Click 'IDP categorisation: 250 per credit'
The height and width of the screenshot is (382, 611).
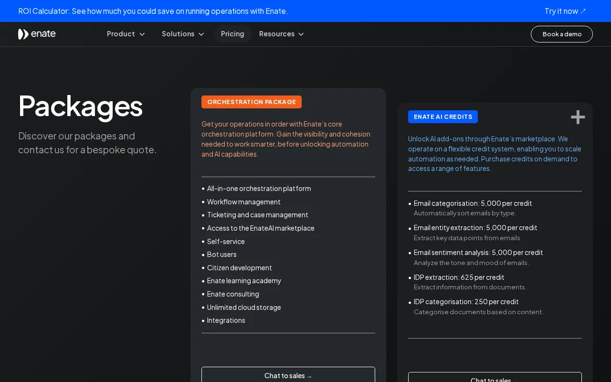click(x=466, y=302)
